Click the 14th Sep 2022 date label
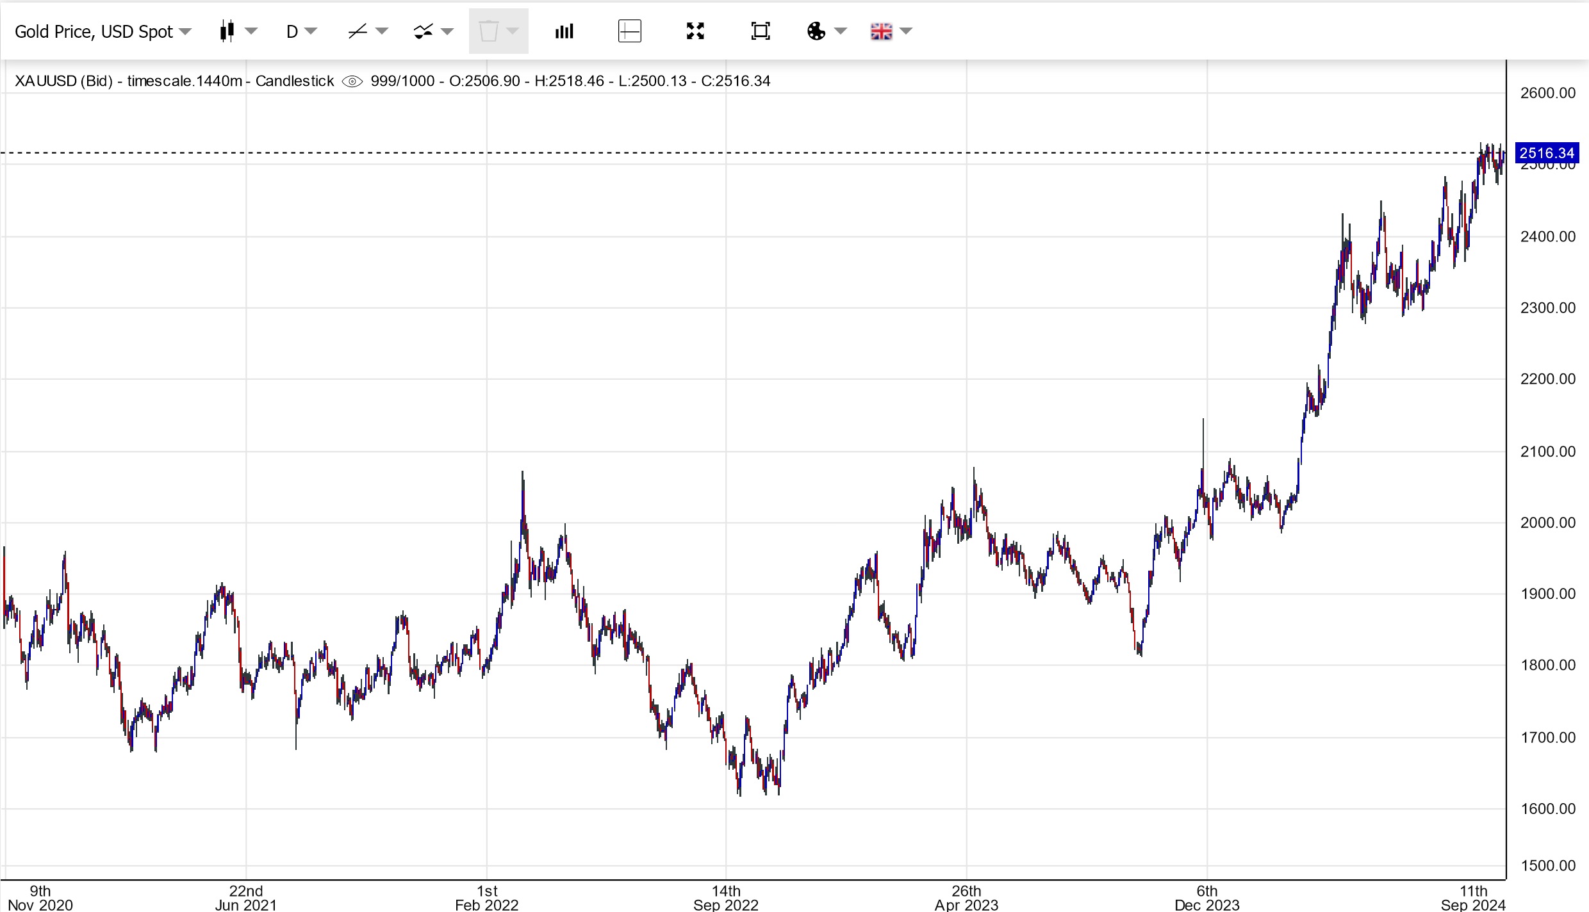Screen dimensions: 1589x912 pyautogui.click(x=726, y=897)
